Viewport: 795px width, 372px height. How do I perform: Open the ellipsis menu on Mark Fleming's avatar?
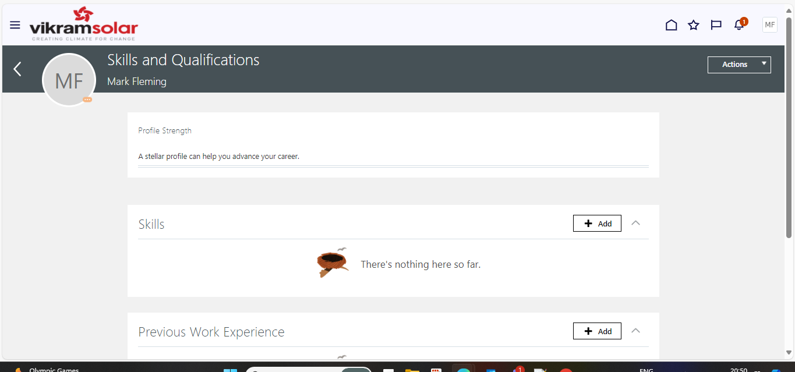[87, 100]
